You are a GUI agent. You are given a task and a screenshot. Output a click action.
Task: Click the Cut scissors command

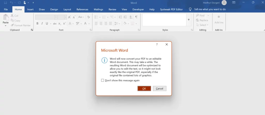[x=14, y=16]
